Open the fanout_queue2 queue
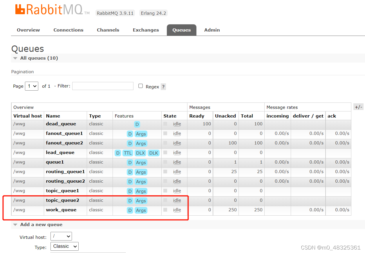The image size is (365, 253). tap(64, 143)
